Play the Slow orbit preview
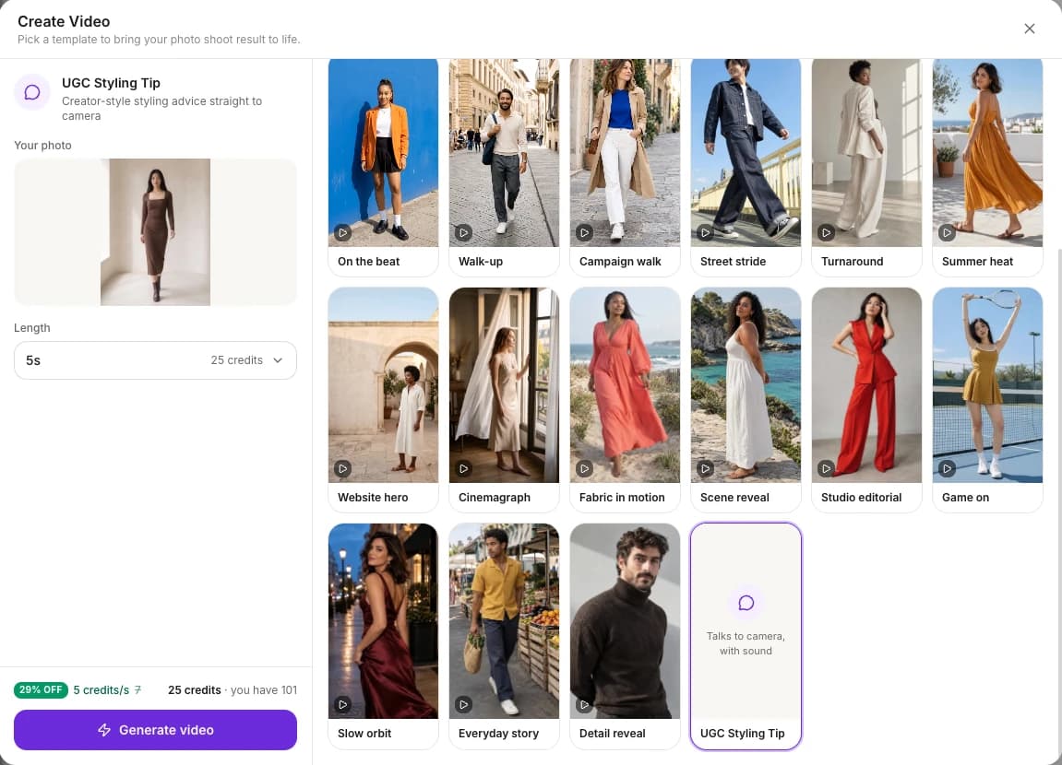This screenshot has width=1062, height=765. coord(342,704)
